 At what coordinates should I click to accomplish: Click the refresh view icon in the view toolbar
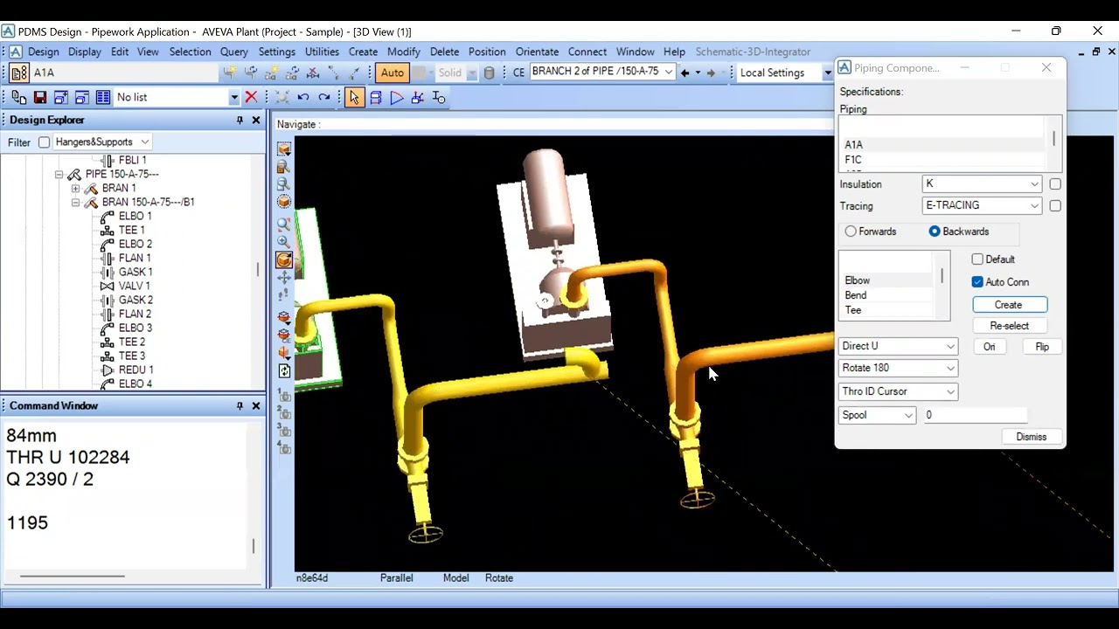tap(284, 370)
